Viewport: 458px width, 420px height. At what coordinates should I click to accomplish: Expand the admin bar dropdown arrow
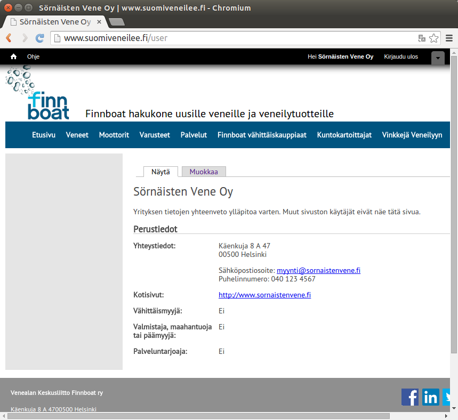(438, 58)
